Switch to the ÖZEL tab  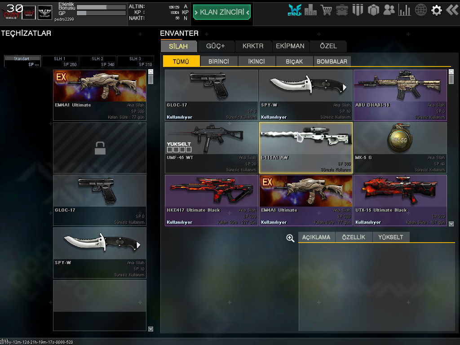tap(328, 46)
